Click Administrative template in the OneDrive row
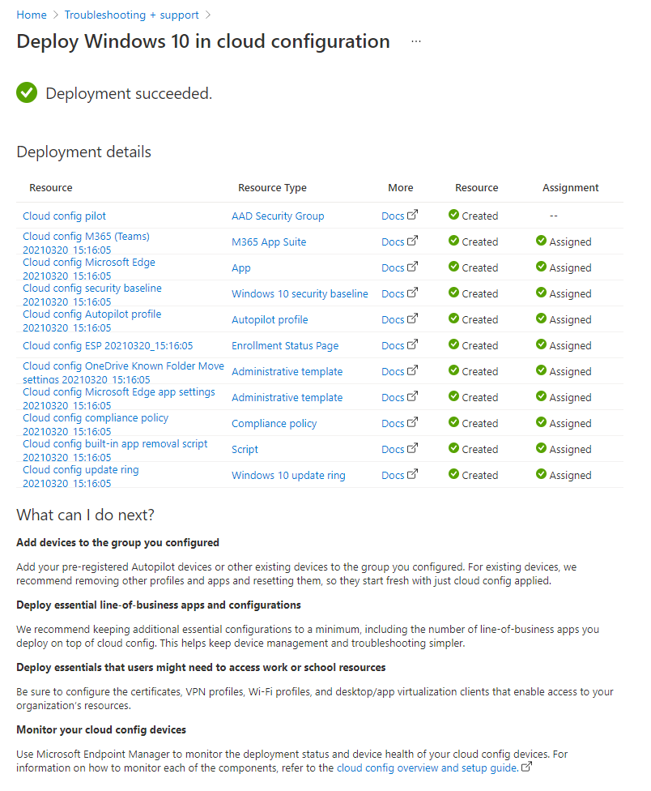 287,371
